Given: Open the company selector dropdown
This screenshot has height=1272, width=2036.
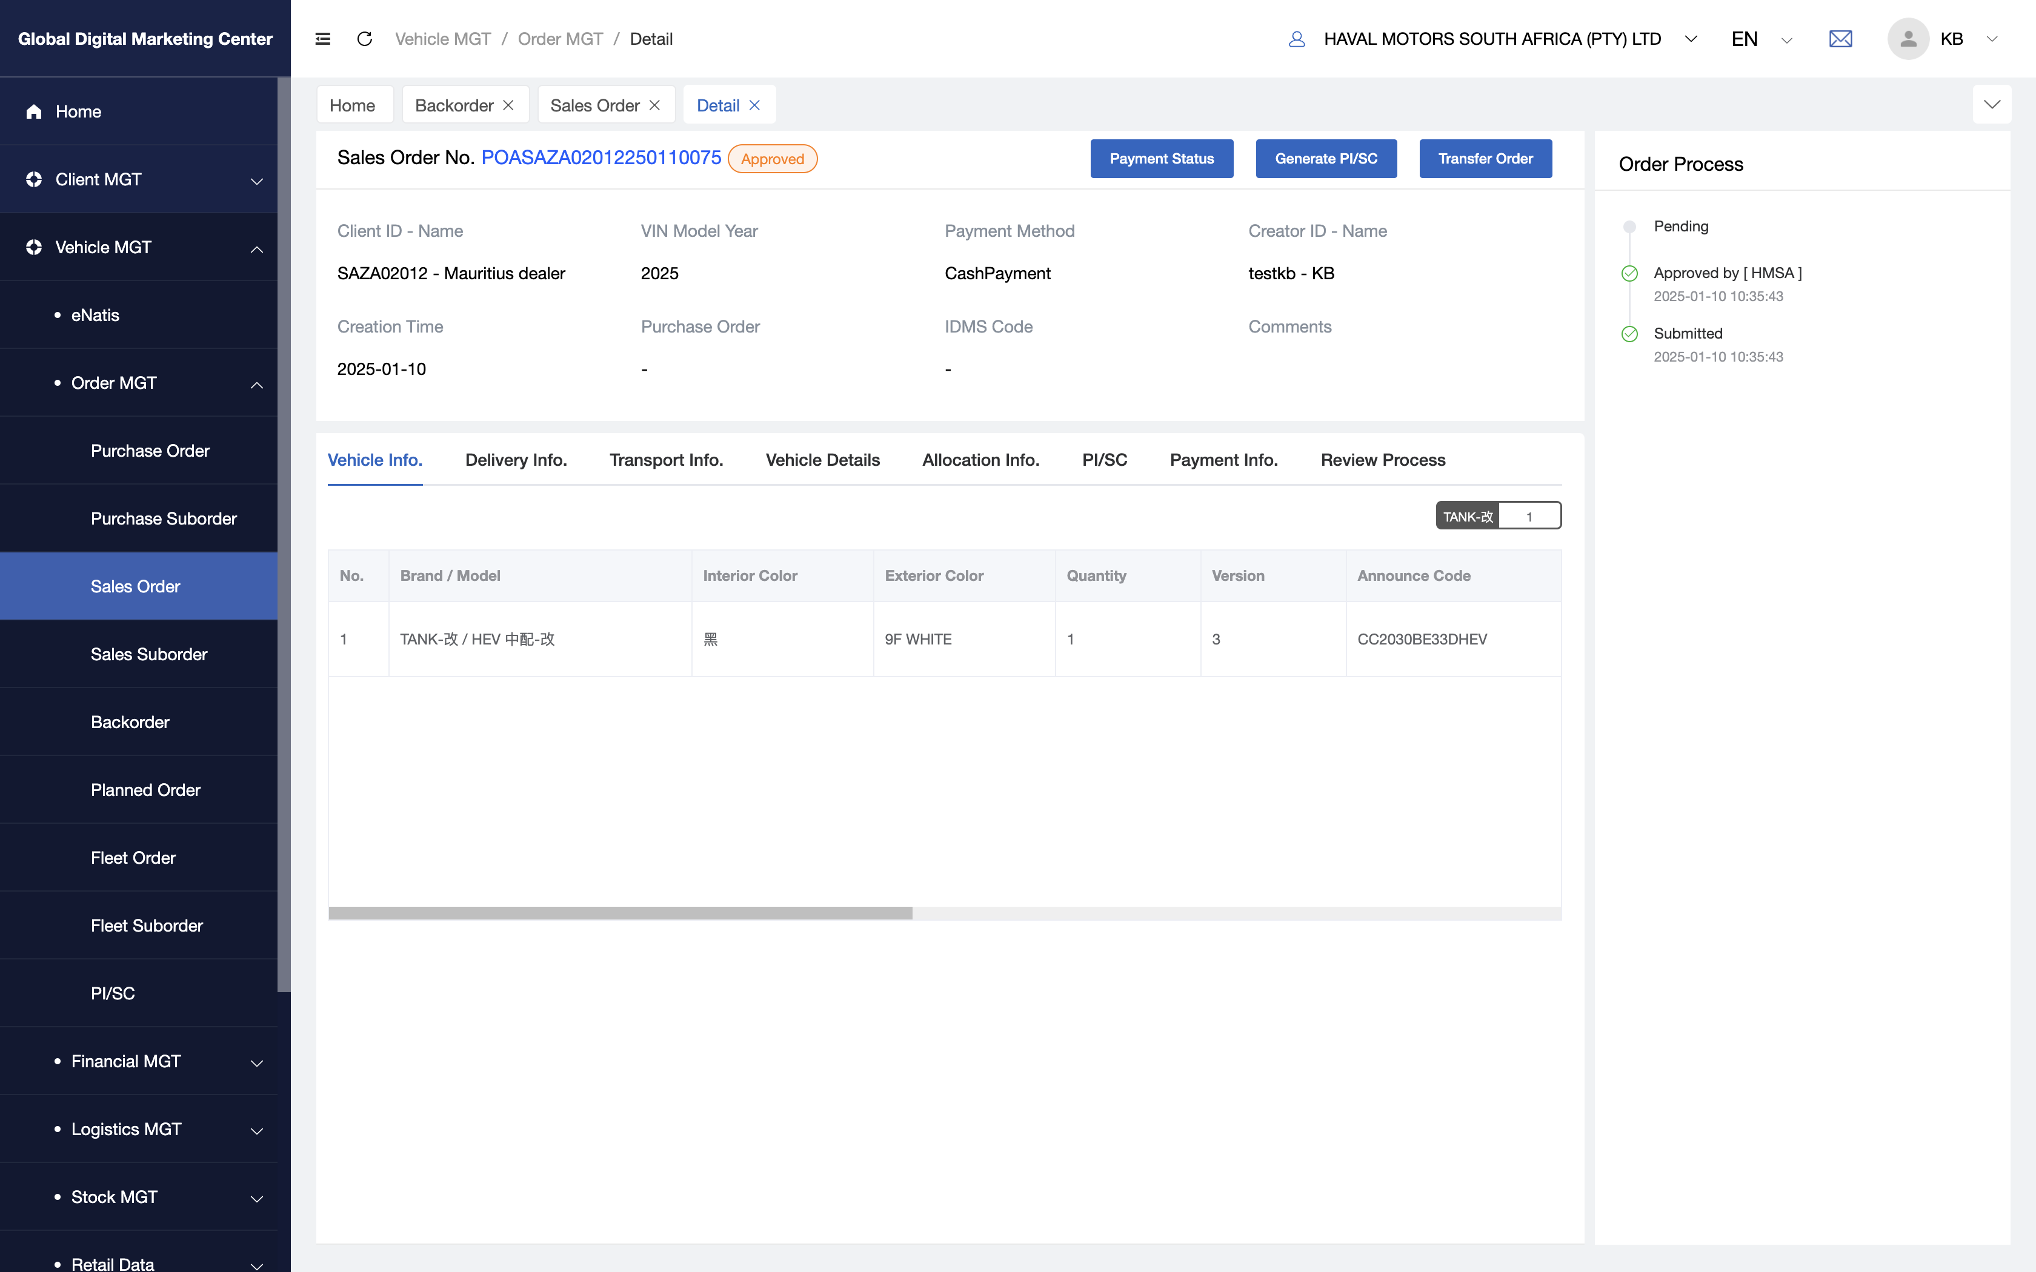Looking at the screenshot, I should [1691, 39].
